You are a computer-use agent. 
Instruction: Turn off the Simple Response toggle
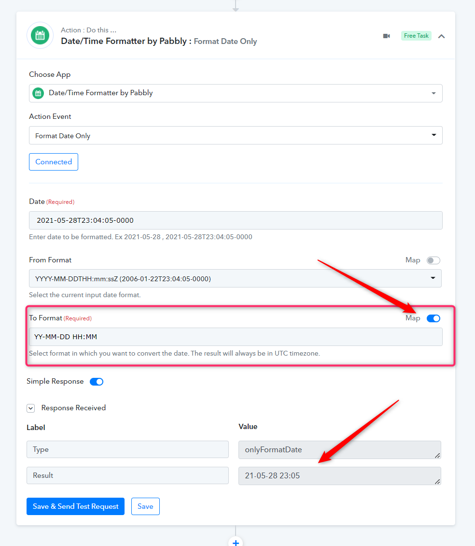97,382
